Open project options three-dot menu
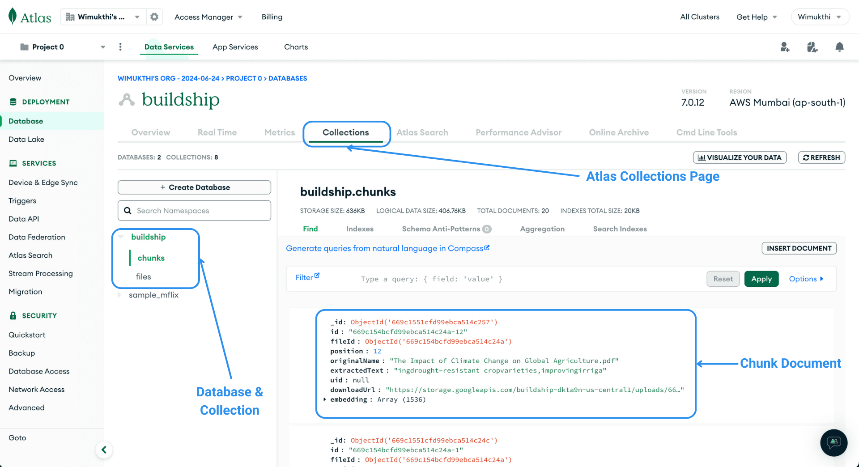 pos(120,47)
